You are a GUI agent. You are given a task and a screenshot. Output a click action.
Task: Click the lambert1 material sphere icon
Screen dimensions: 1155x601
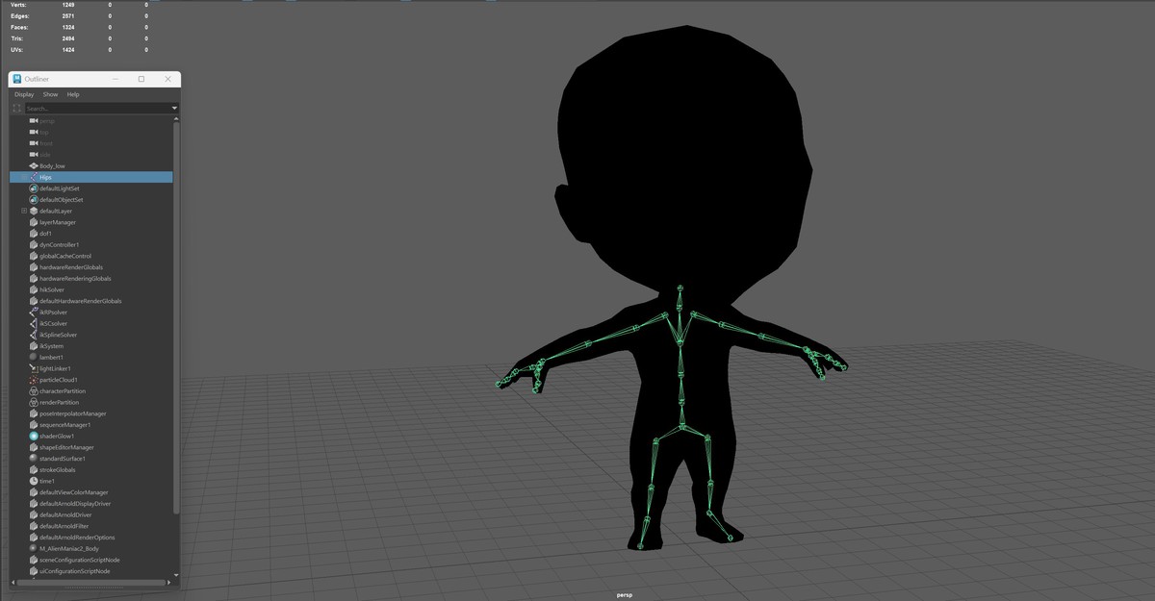pos(34,357)
